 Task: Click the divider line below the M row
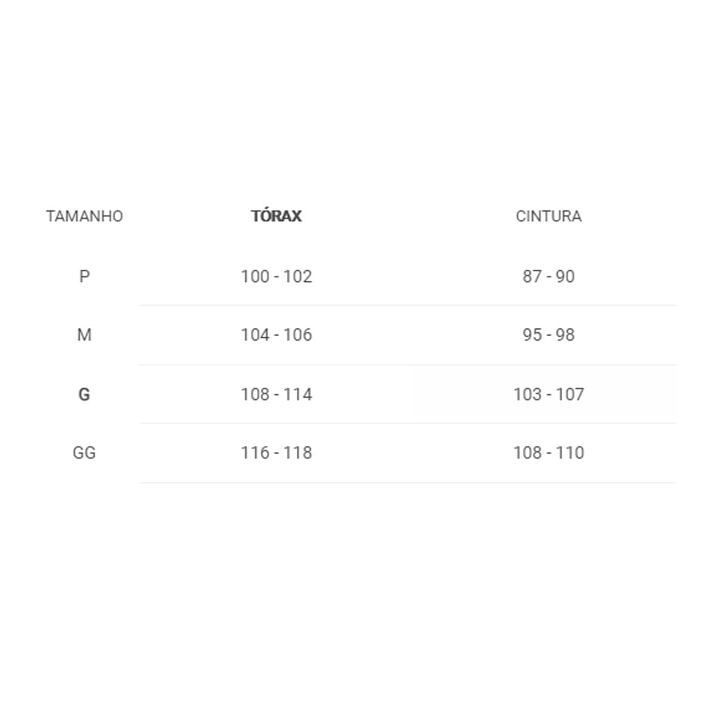click(x=407, y=365)
